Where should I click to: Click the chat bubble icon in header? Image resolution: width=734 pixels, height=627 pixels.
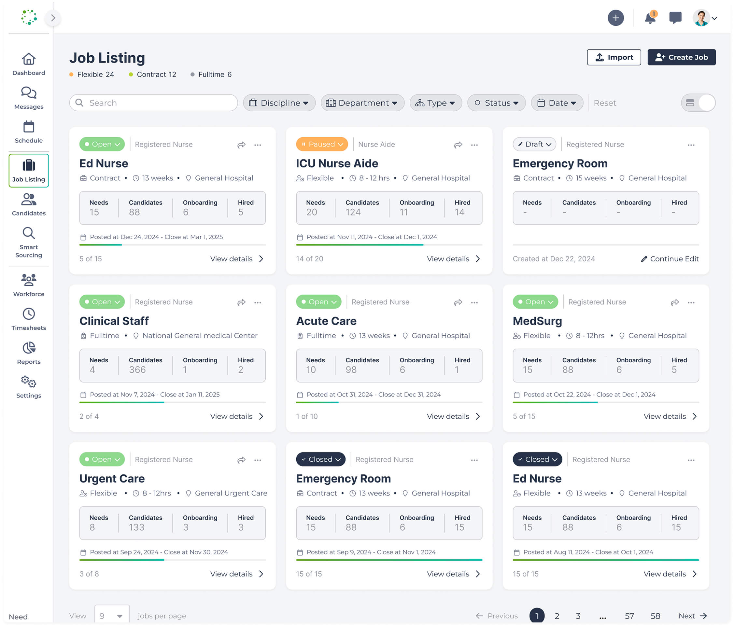point(675,18)
